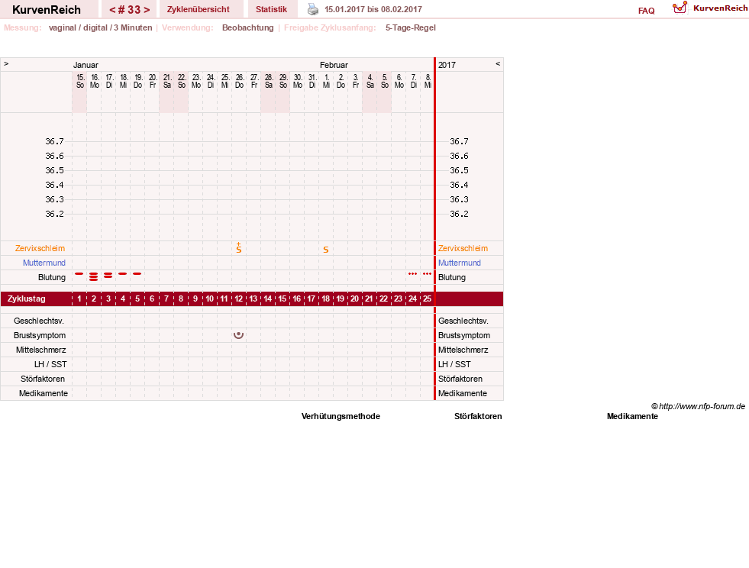Click the right Muttermund label
Screen dimensions: 749x568
click(460, 263)
